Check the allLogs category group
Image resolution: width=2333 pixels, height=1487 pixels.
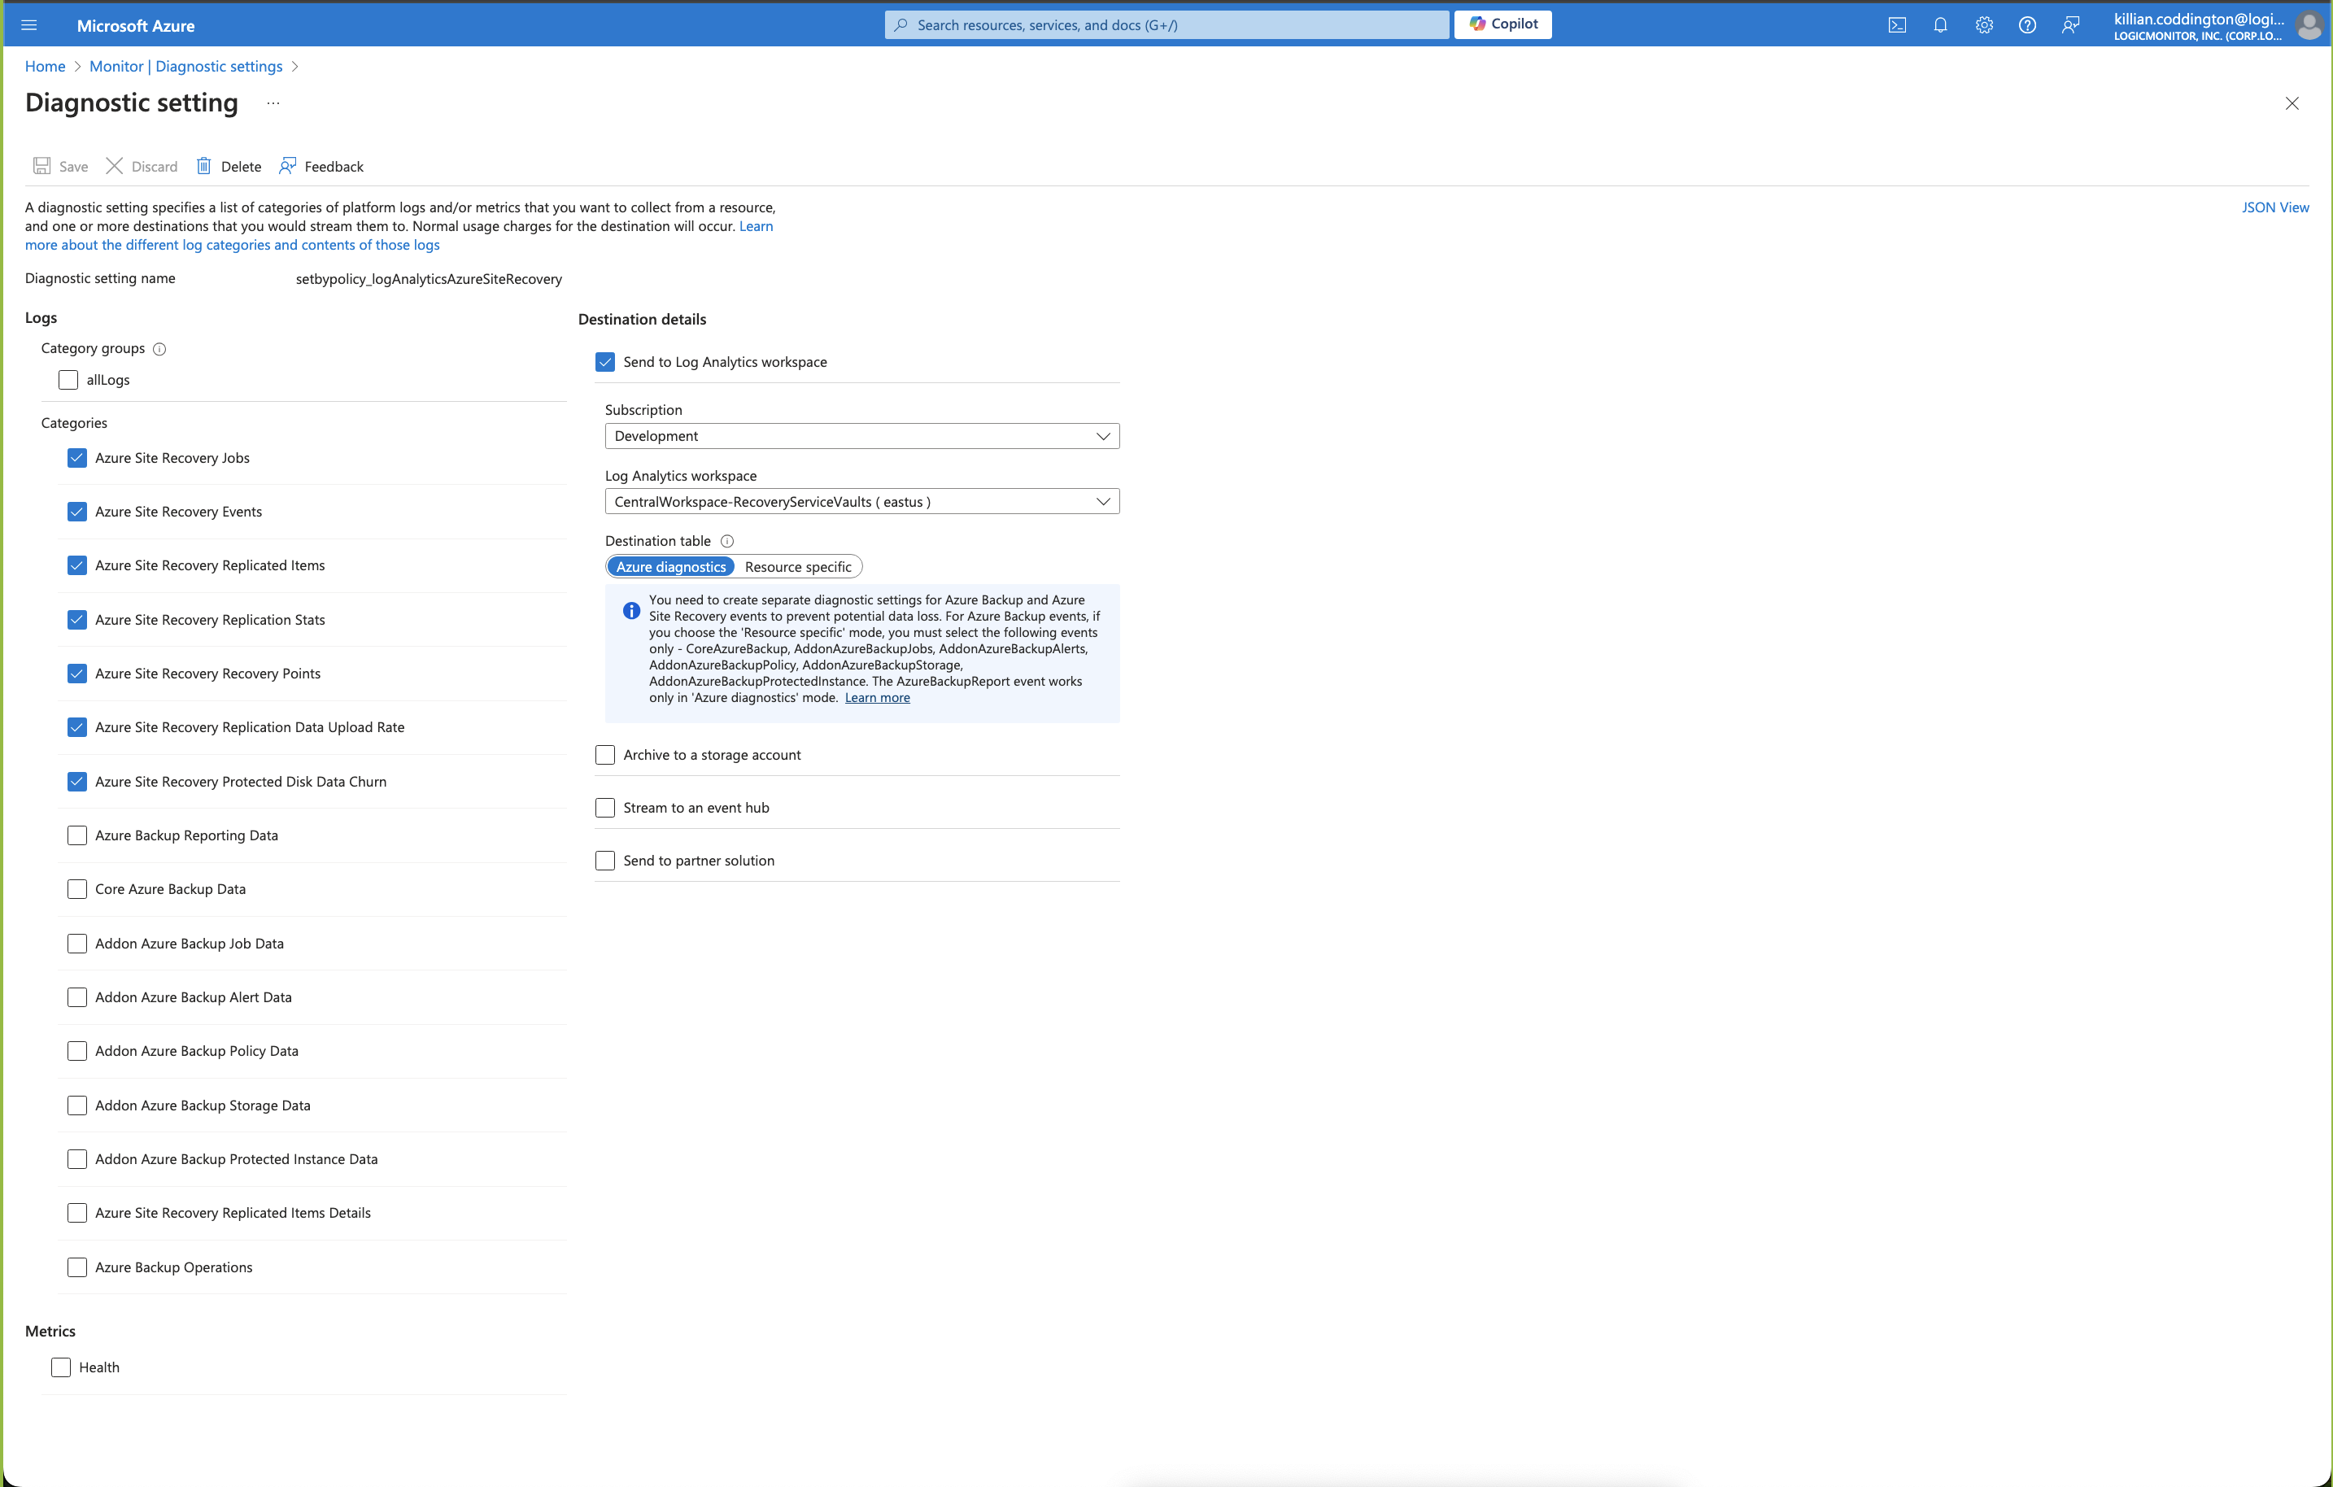coord(68,380)
